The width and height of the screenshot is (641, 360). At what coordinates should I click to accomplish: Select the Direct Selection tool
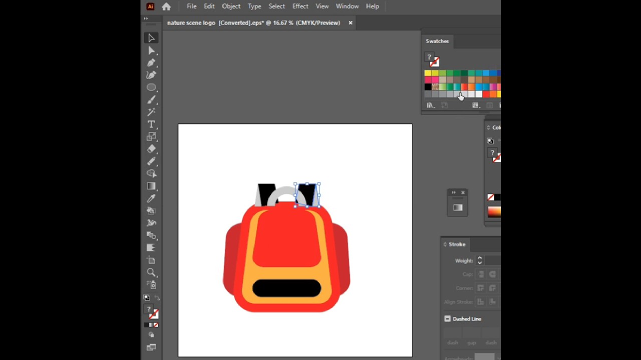pos(151,50)
